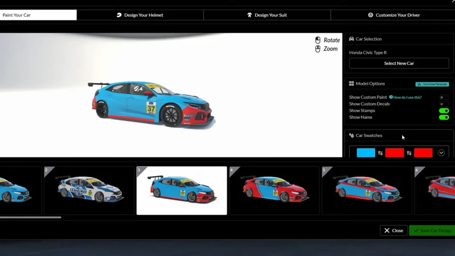Image resolution: width=455 pixels, height=256 pixels.
Task: Click the helmet icon in the tab bar
Action: (119, 15)
